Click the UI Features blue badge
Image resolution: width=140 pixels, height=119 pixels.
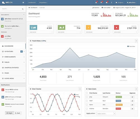pyautogui.click(x=22, y=52)
